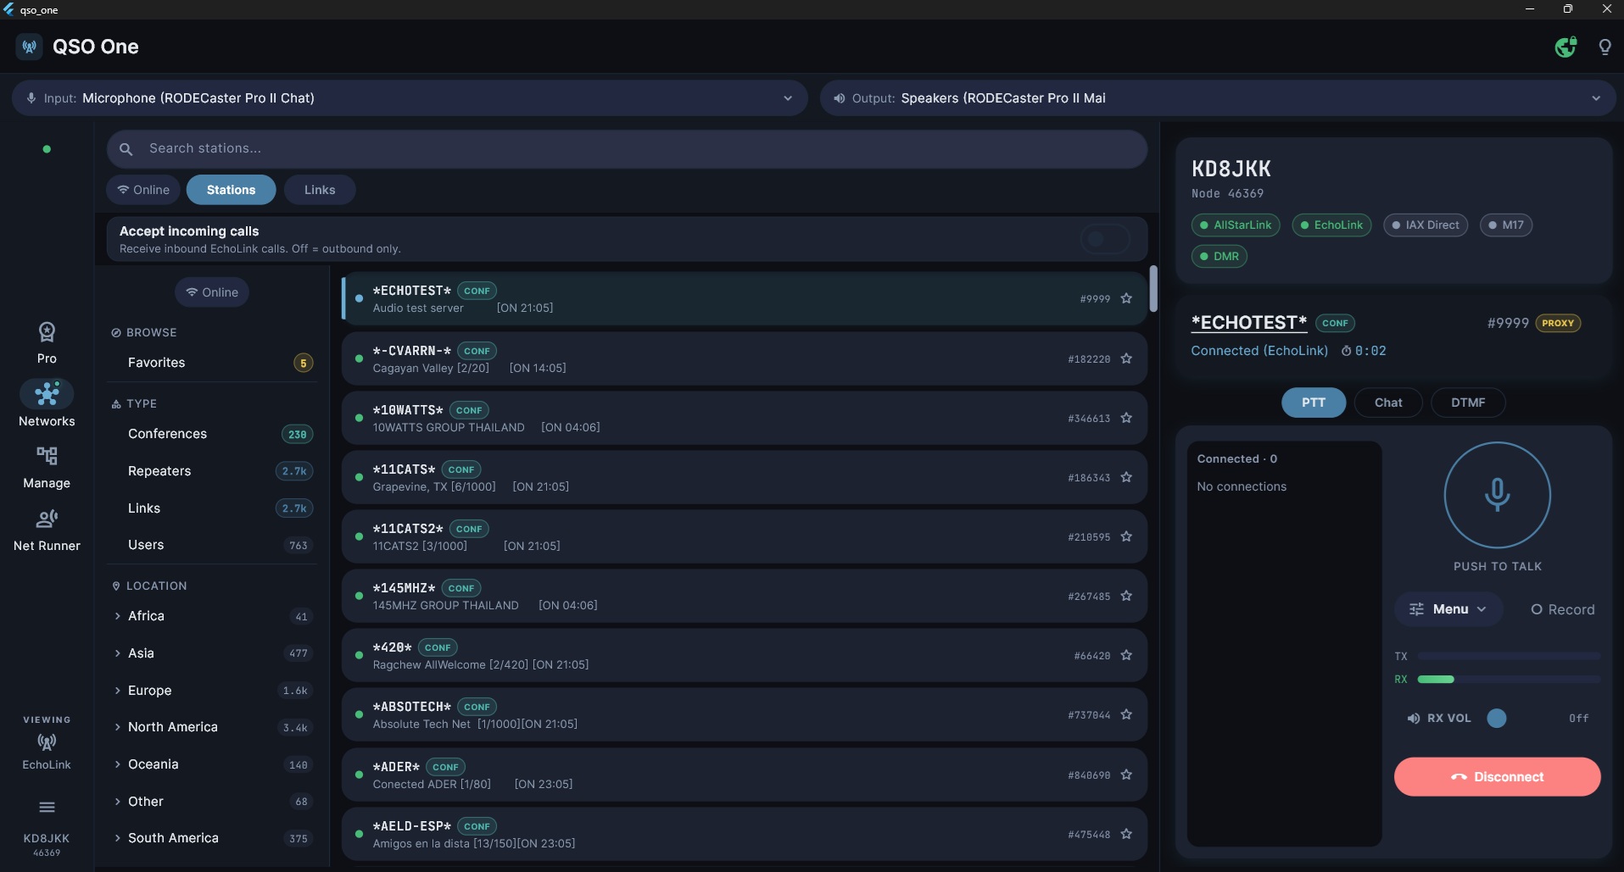Favorite the *11CATS2* station star
The height and width of the screenshot is (872, 1624).
click(1126, 536)
